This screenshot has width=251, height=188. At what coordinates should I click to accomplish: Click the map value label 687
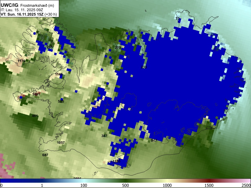[x=45, y=155]
